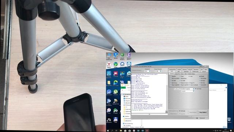
Task: Select the ReadInfo radio option
Action: click(x=173, y=76)
